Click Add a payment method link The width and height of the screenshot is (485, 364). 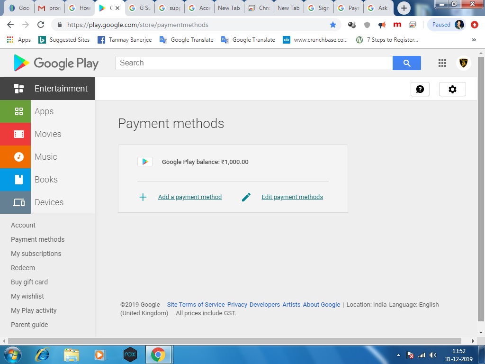[190, 197]
